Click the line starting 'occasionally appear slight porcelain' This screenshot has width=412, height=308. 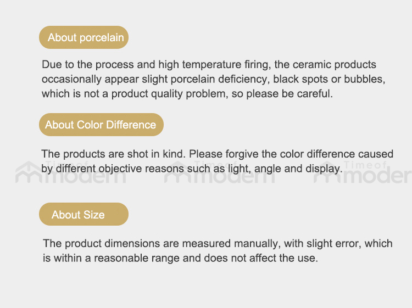click(x=213, y=79)
